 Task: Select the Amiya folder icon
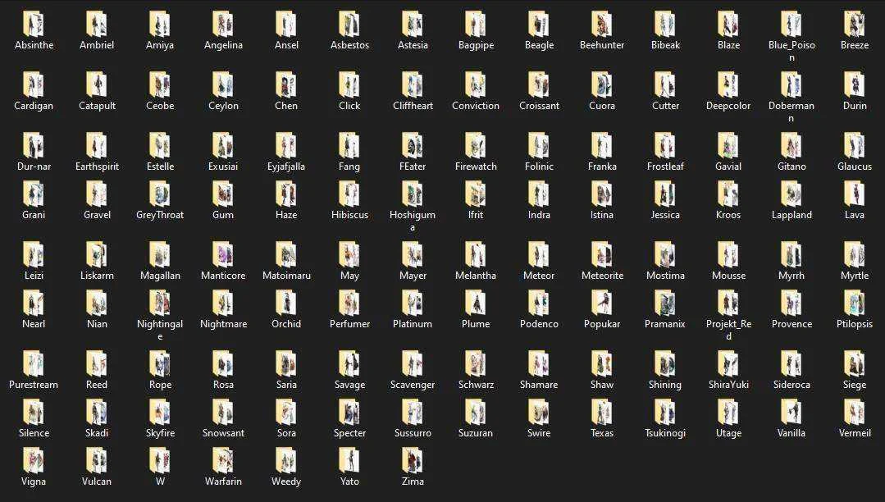coord(160,25)
